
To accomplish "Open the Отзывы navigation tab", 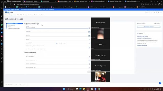I will click(x=43, y=15).
